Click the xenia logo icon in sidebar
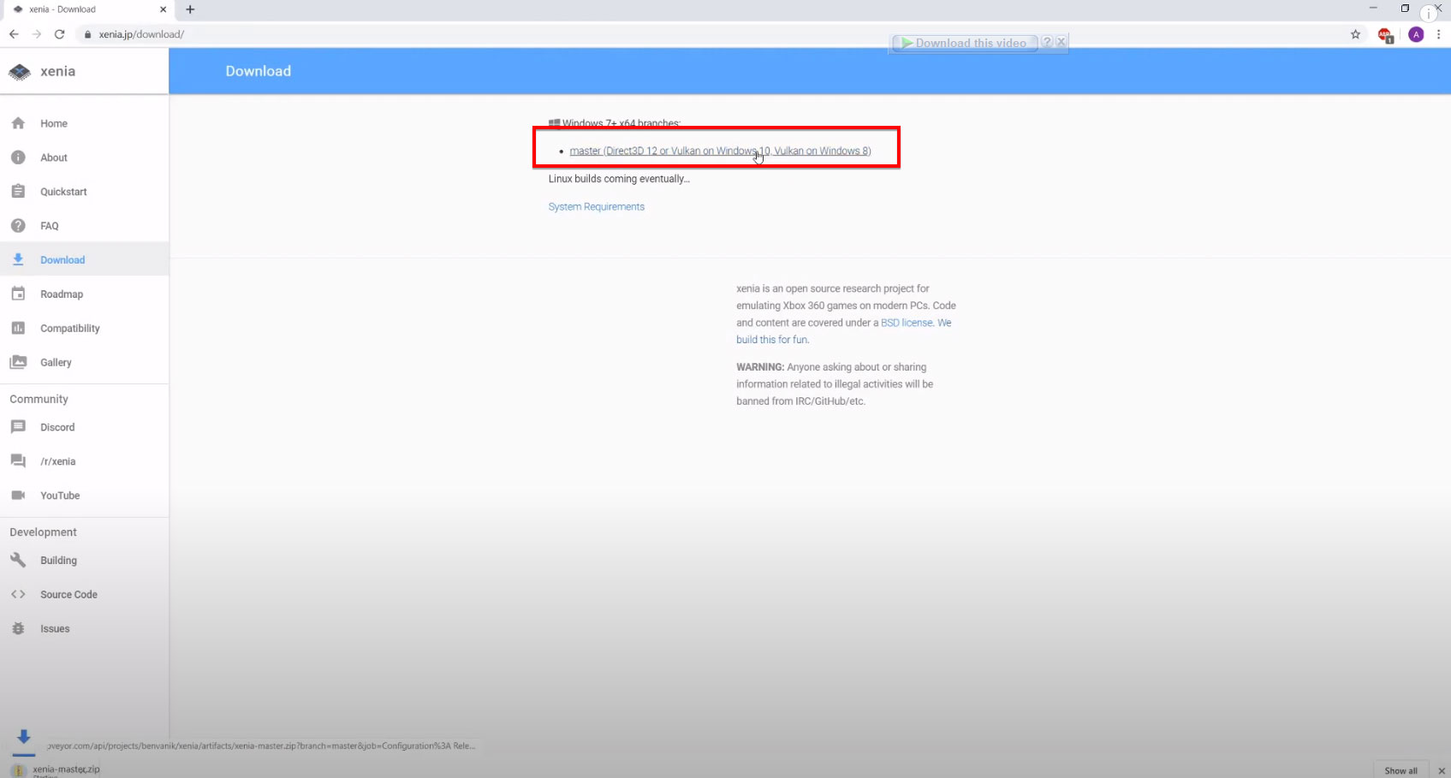The width and height of the screenshot is (1451, 778). point(19,72)
